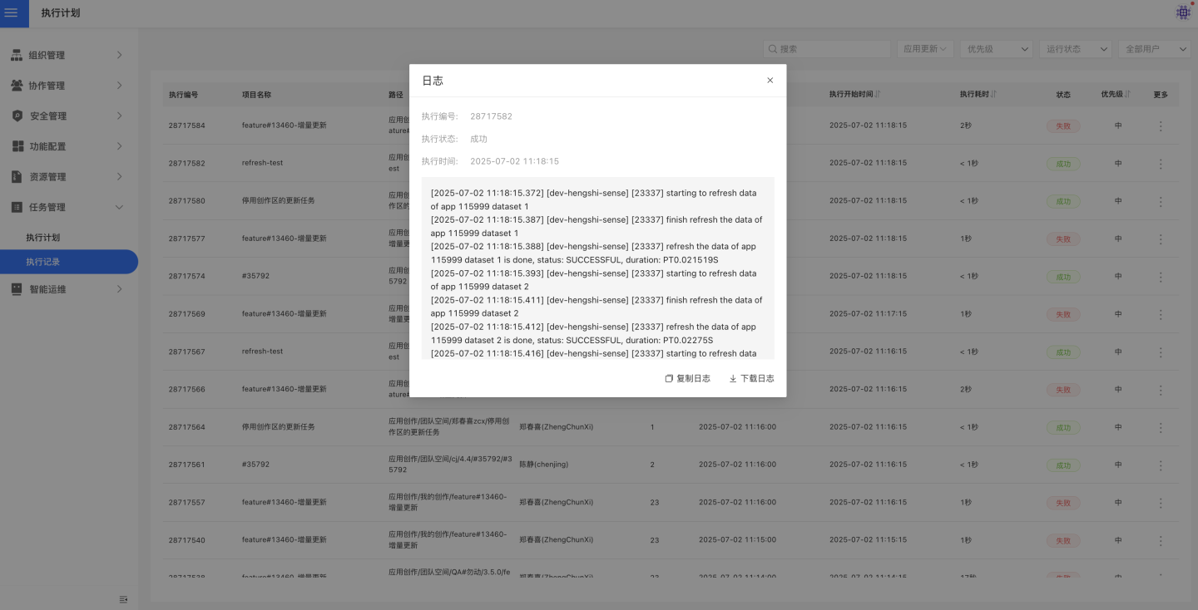
Task: Open more actions for run 28717564
Action: (1161, 427)
